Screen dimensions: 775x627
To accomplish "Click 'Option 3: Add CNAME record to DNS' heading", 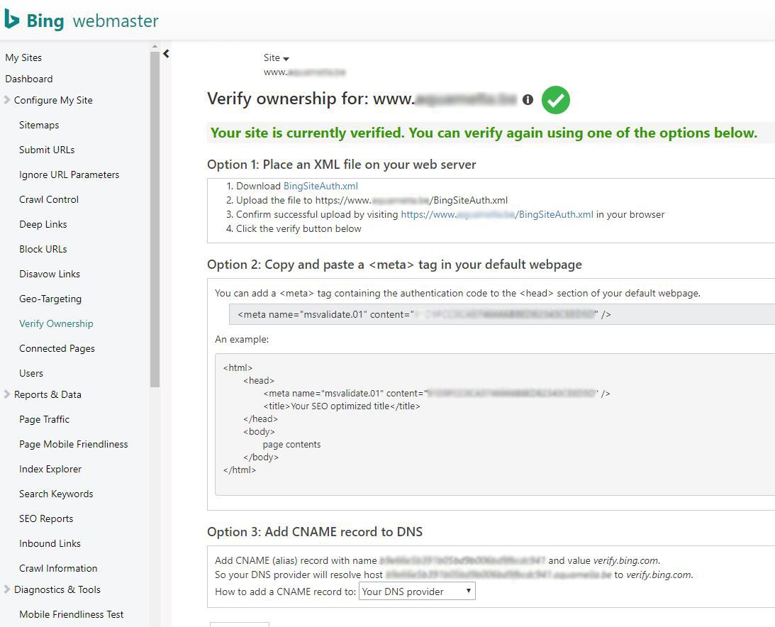I will [x=315, y=532].
